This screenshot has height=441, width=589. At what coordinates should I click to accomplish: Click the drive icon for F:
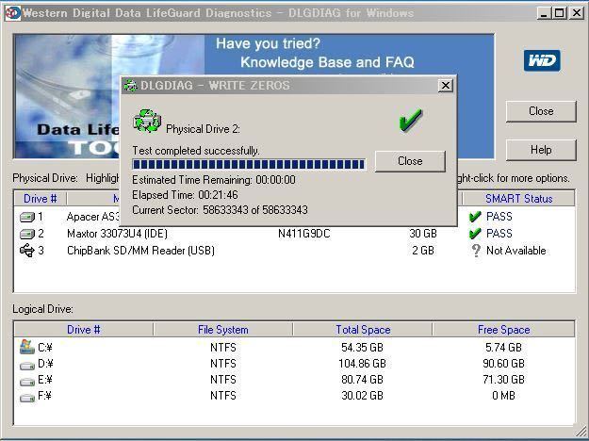click(27, 398)
